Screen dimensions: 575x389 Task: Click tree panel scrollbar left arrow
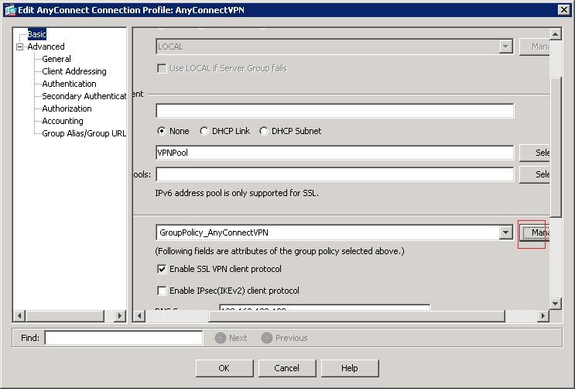(x=19, y=316)
